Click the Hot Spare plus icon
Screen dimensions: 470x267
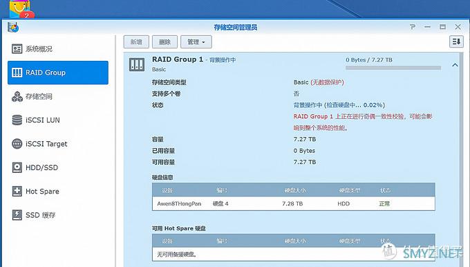pos(17,191)
